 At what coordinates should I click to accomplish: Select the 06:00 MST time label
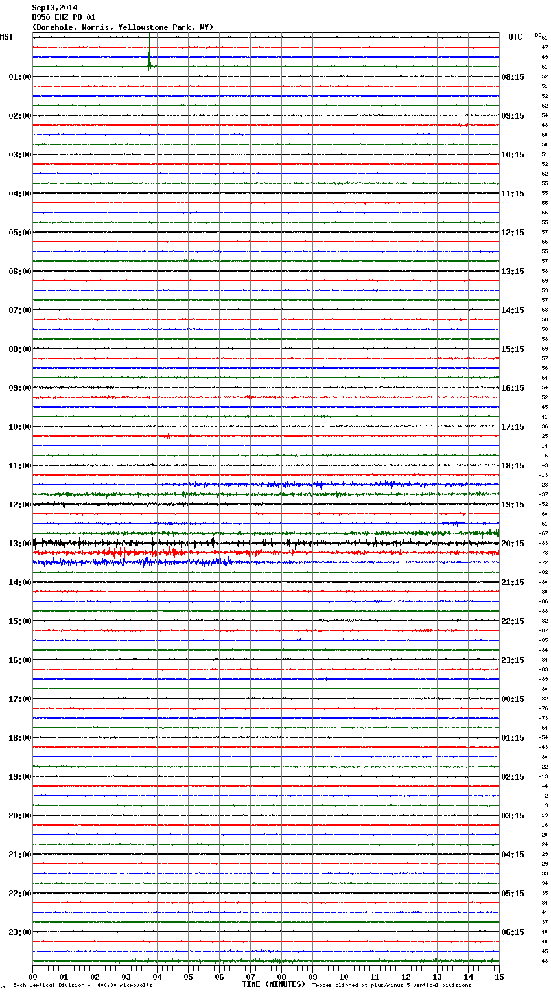point(20,272)
